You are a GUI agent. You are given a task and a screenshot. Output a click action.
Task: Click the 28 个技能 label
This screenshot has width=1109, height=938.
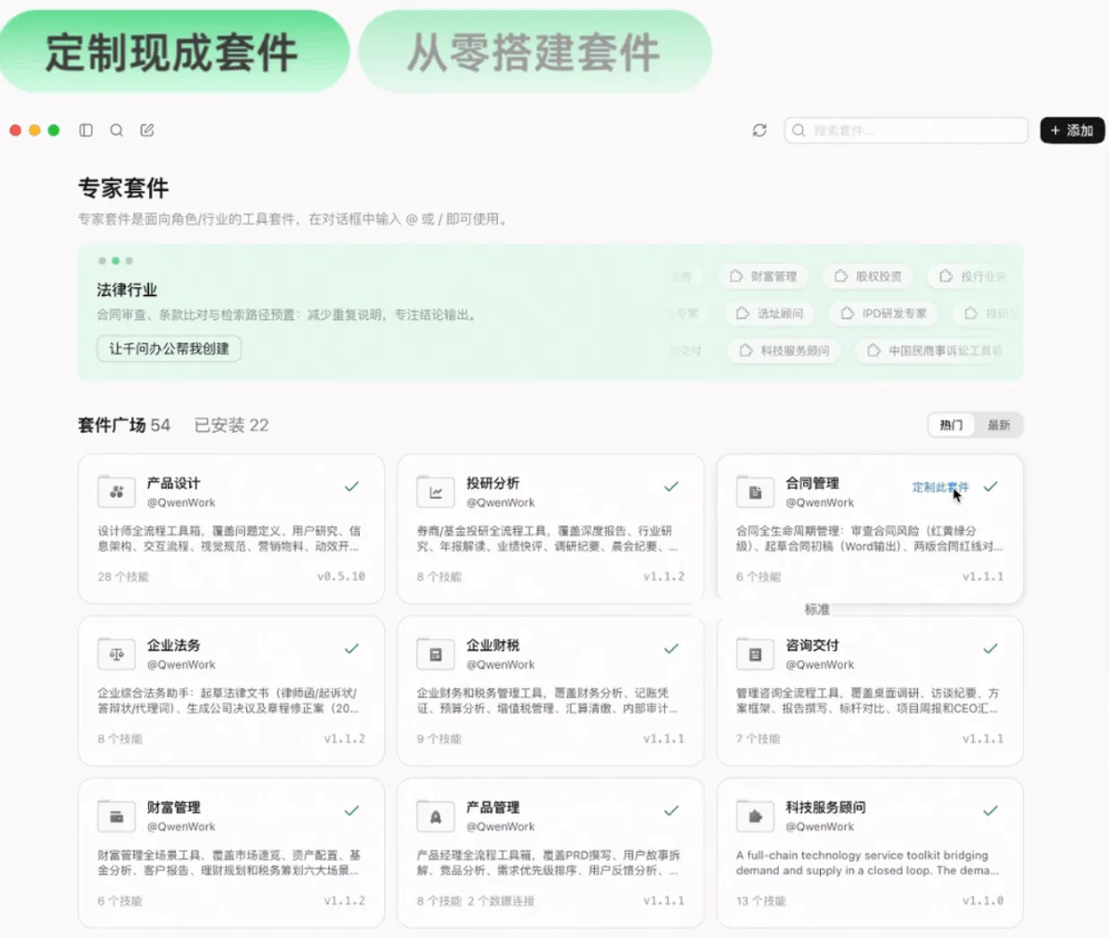pos(123,577)
